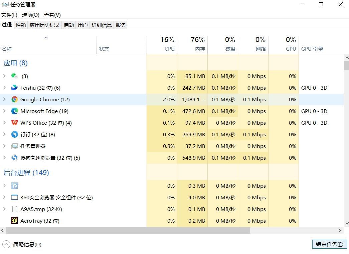Expand the 搜狗高速浏览器 process group
The height and width of the screenshot is (254, 349).
[4, 158]
